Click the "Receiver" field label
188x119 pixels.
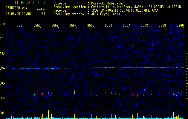pyautogui.click(x=61, y=10)
